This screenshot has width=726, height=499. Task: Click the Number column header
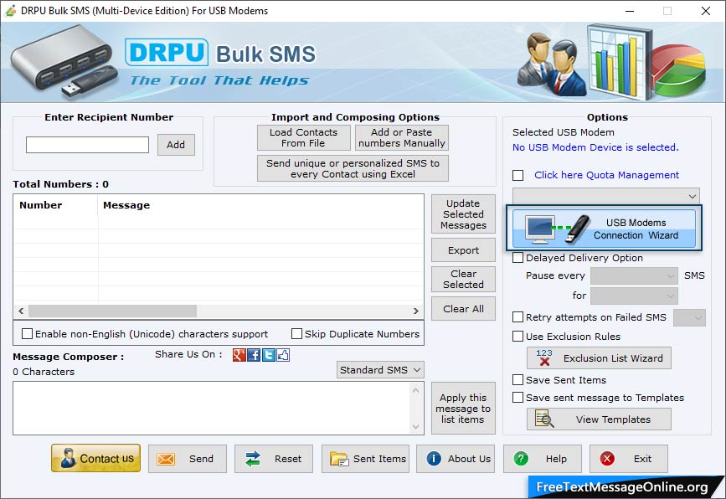(55, 205)
